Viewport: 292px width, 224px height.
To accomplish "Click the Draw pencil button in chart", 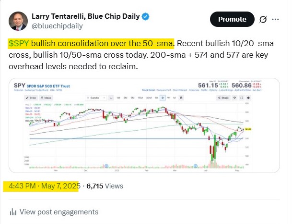I will coord(31,98).
